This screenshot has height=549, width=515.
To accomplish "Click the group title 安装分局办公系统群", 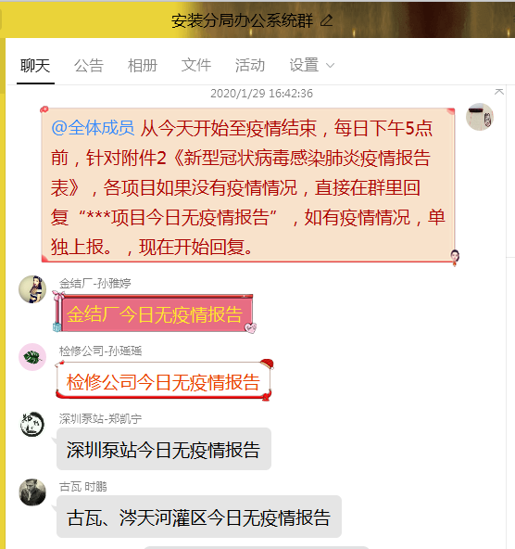I will tap(242, 20).
